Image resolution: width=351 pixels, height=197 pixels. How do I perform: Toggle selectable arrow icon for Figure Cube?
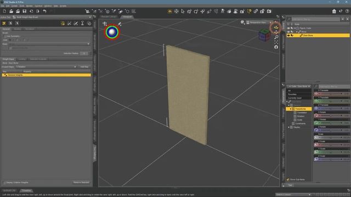pos(292,28)
